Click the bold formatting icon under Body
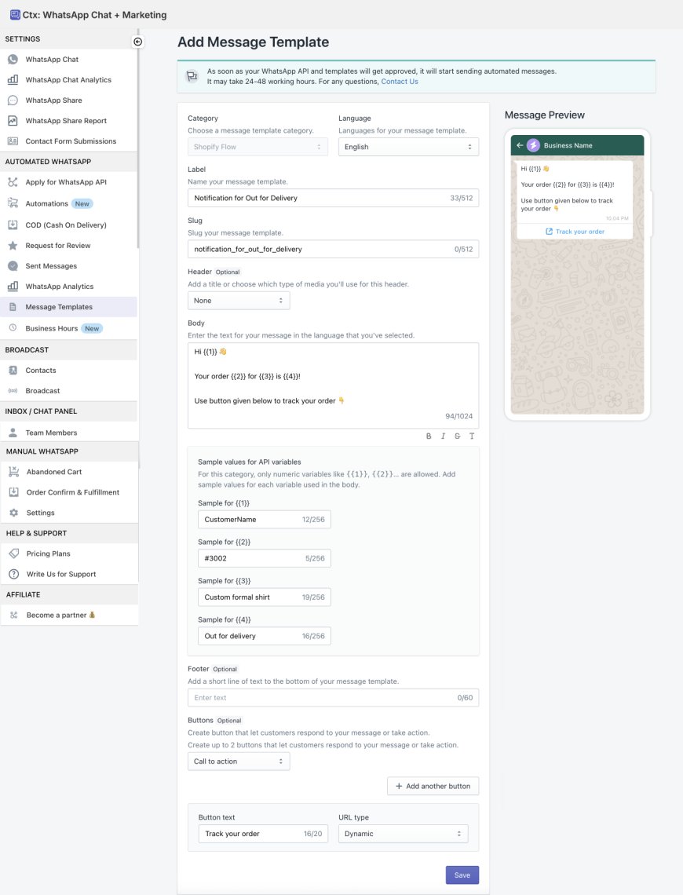The width and height of the screenshot is (683, 895). point(429,436)
